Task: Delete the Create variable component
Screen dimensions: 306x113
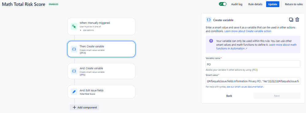Action: [x=297, y=19]
